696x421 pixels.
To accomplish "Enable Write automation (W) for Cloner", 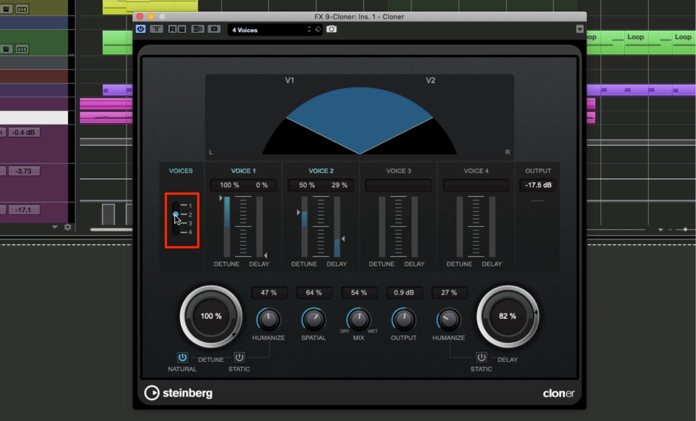I will tap(181, 29).
